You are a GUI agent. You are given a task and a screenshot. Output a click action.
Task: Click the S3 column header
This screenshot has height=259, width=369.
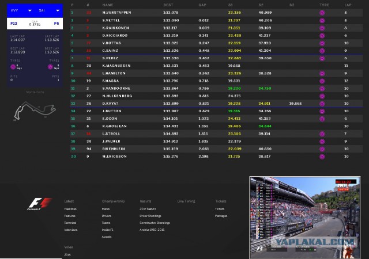coord(292,5)
